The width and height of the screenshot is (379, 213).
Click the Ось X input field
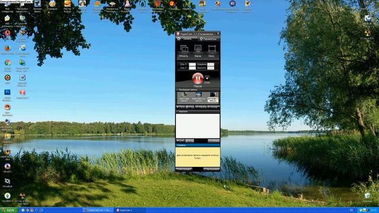click(192, 64)
